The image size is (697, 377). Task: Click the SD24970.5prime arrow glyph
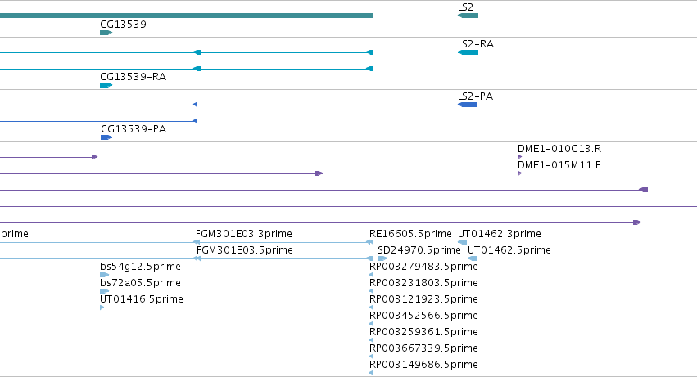[382, 258]
